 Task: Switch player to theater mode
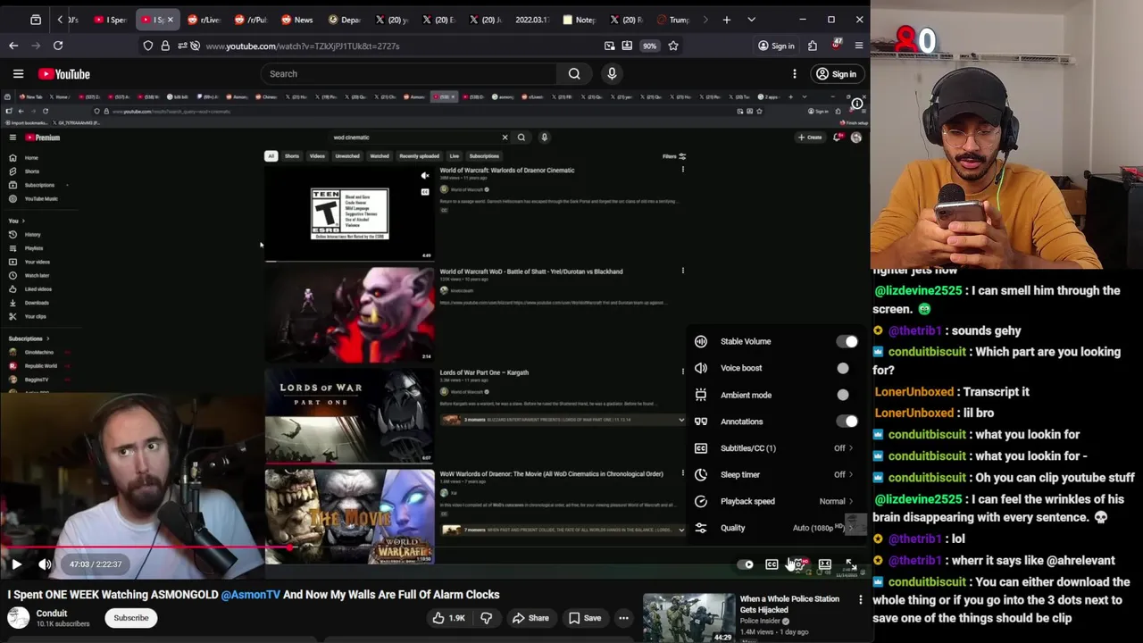coord(825,564)
